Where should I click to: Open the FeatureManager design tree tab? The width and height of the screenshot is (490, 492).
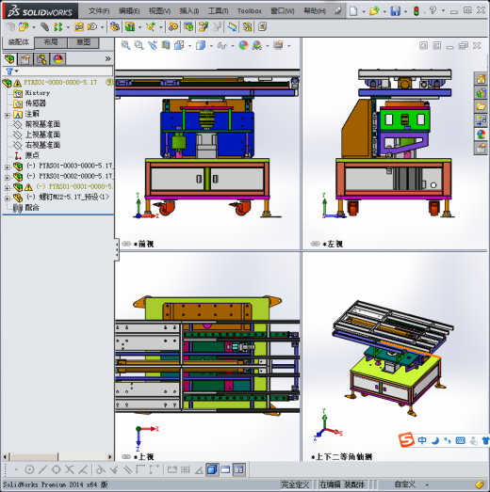pyautogui.click(x=9, y=59)
